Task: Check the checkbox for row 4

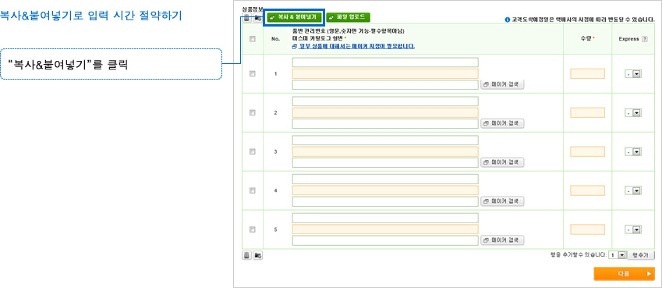Action: (x=253, y=190)
